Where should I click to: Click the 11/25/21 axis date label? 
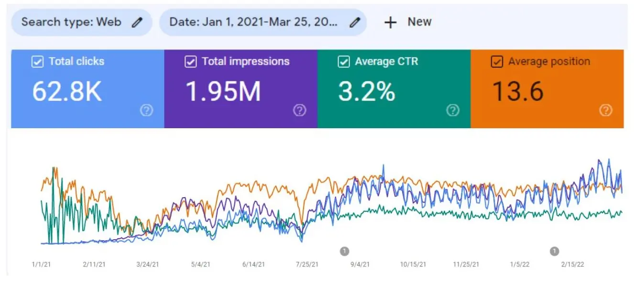(x=466, y=264)
